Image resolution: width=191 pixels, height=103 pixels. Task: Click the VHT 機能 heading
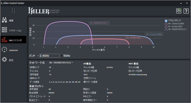133,64
